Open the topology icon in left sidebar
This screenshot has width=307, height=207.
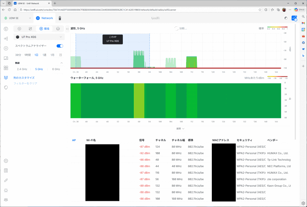pos(6,39)
